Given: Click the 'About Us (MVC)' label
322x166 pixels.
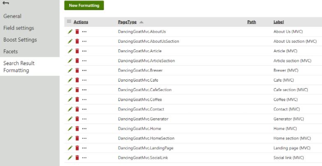Looking at the screenshot, I should [288, 32].
